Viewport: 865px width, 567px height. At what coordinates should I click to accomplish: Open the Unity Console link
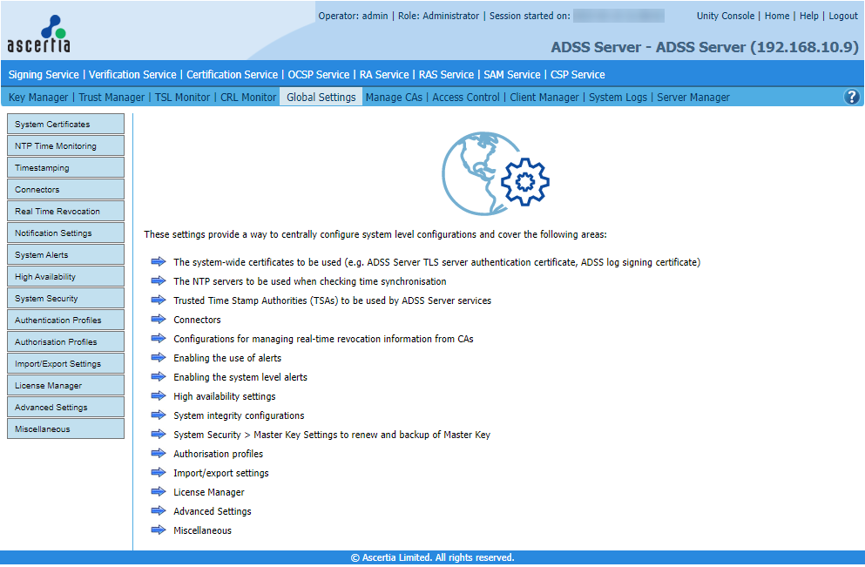coord(726,16)
